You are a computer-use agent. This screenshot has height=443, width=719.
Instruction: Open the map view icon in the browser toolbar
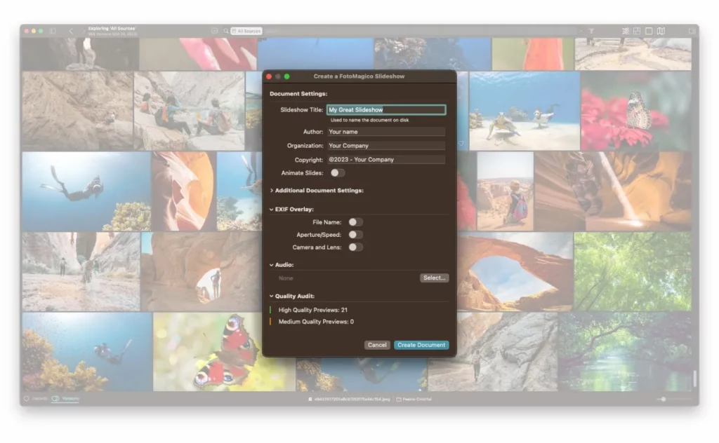[661, 31]
